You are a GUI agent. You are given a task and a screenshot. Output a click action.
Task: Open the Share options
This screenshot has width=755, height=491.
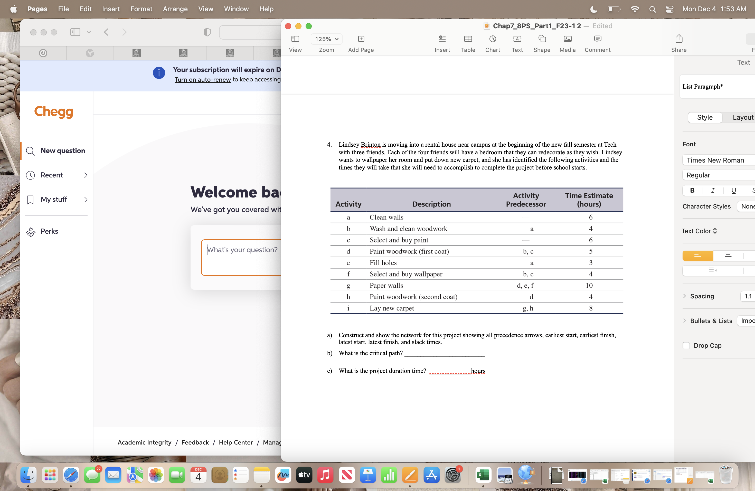pyautogui.click(x=679, y=43)
